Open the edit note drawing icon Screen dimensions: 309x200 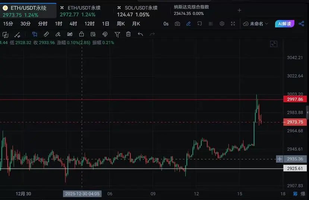[x=93, y=34]
